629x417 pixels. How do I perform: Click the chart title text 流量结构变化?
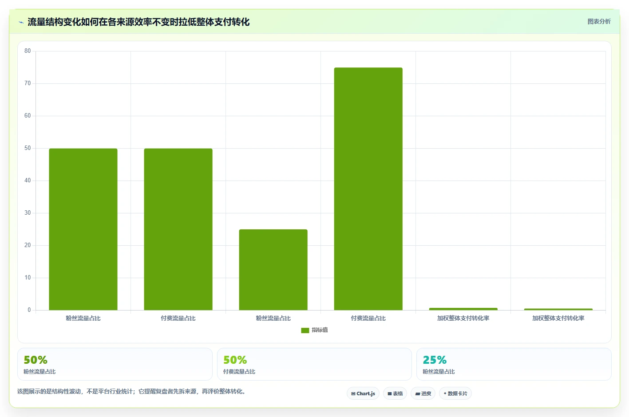(x=54, y=22)
